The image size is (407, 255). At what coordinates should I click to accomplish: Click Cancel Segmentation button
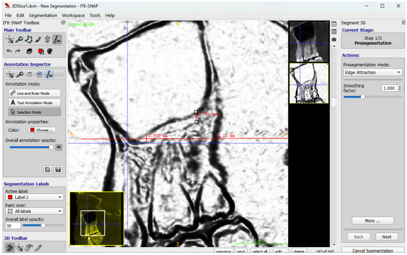(373, 251)
